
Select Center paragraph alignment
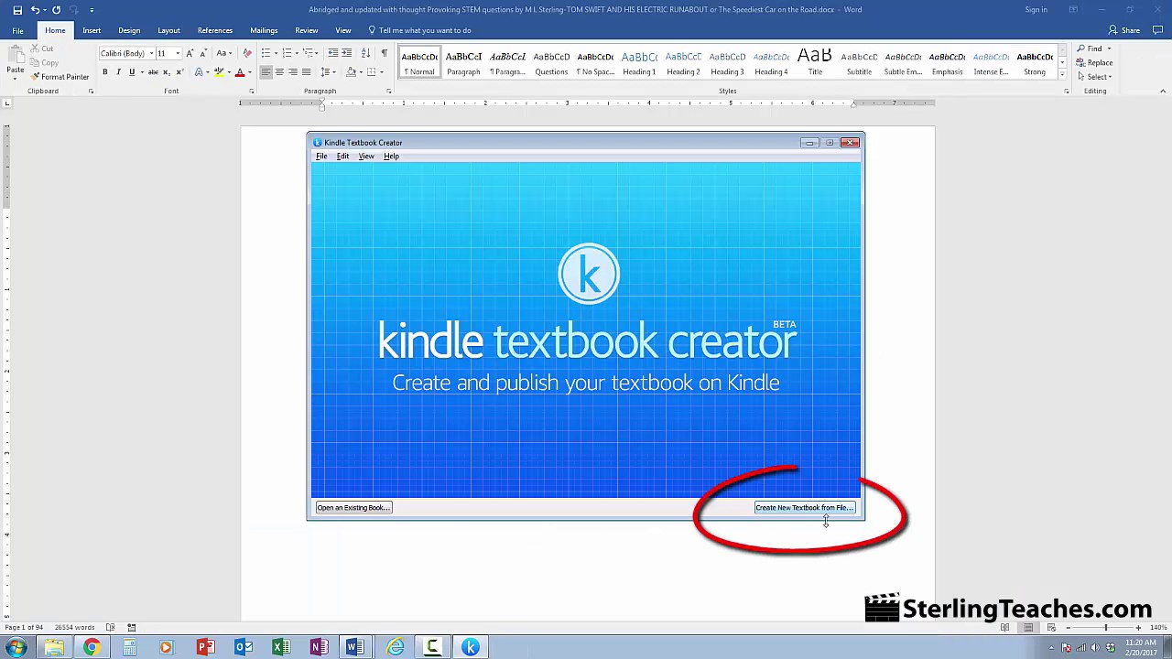click(279, 72)
